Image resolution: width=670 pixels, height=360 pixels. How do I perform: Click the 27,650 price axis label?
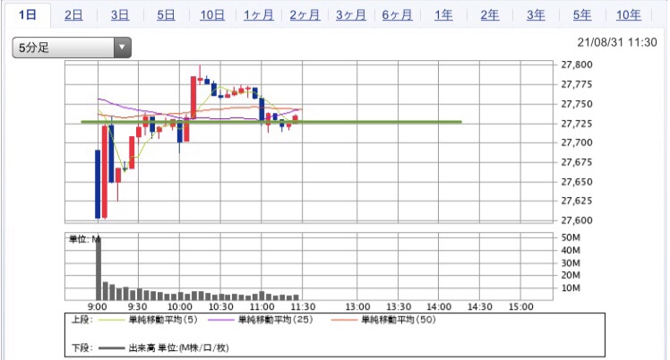pos(577,182)
